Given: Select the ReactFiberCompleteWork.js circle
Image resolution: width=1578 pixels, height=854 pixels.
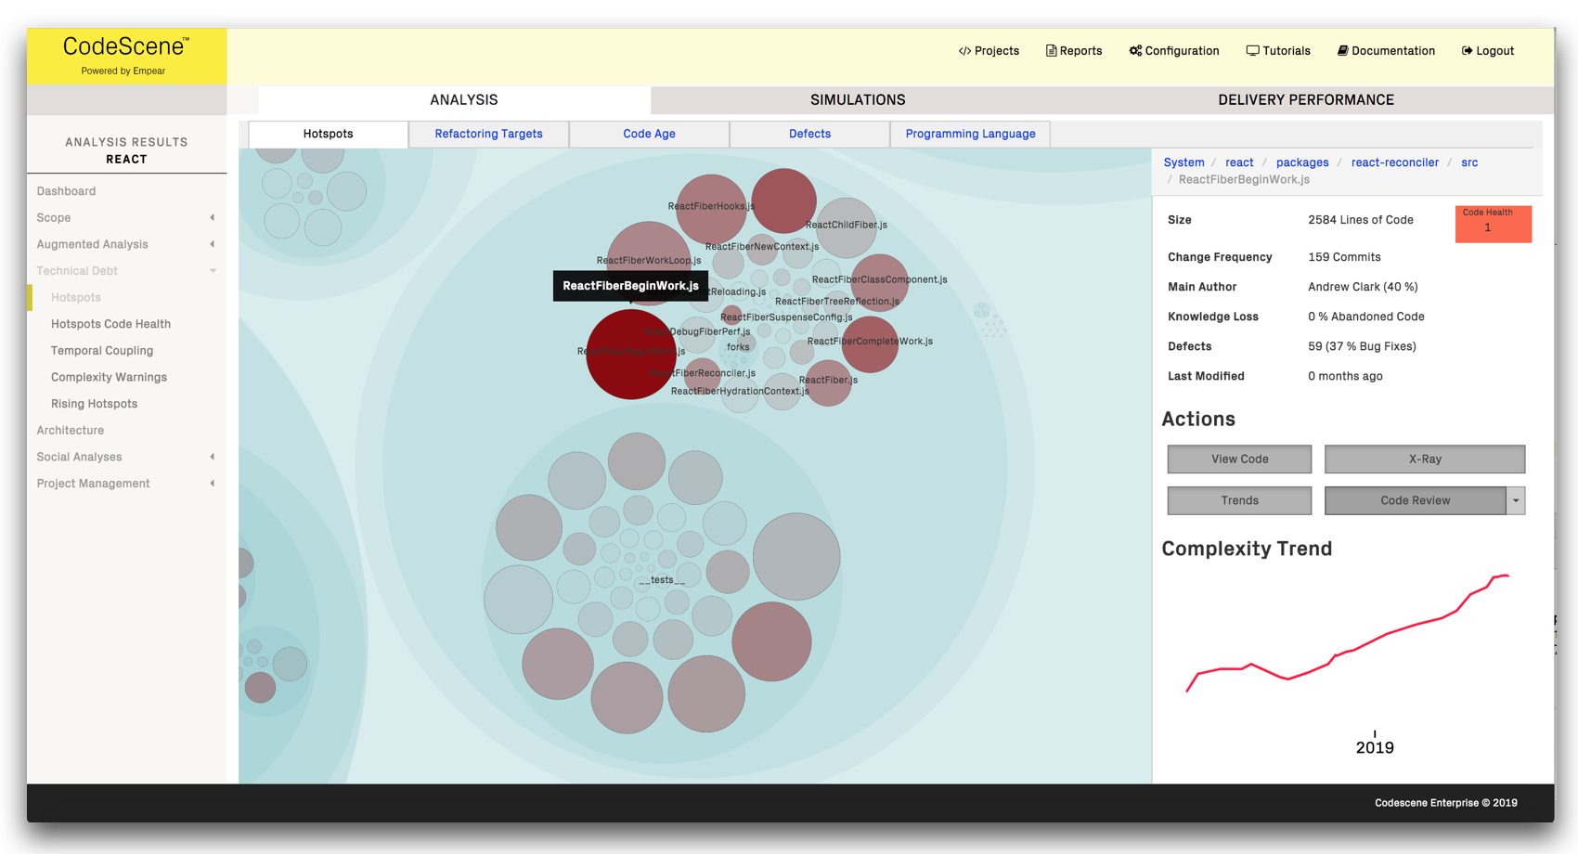Looking at the screenshot, I should click(870, 344).
